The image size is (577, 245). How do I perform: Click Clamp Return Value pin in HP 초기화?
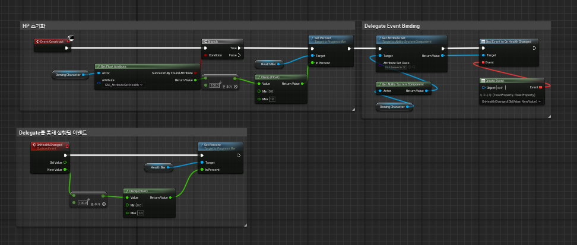pos(302,84)
